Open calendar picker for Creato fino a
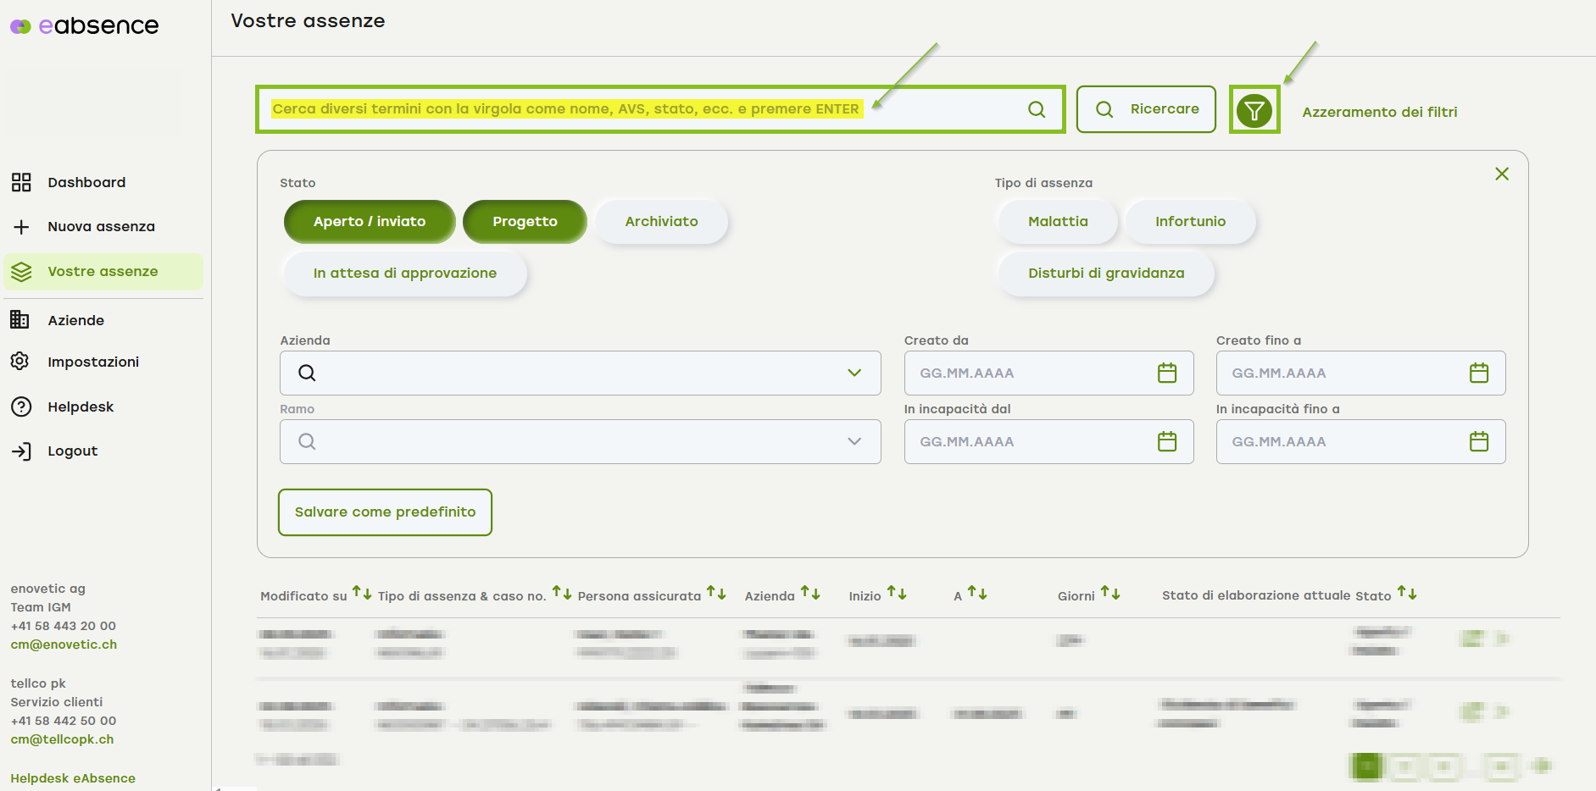This screenshot has height=791, width=1596. (1478, 373)
